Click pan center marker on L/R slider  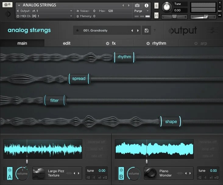(174, 17)
